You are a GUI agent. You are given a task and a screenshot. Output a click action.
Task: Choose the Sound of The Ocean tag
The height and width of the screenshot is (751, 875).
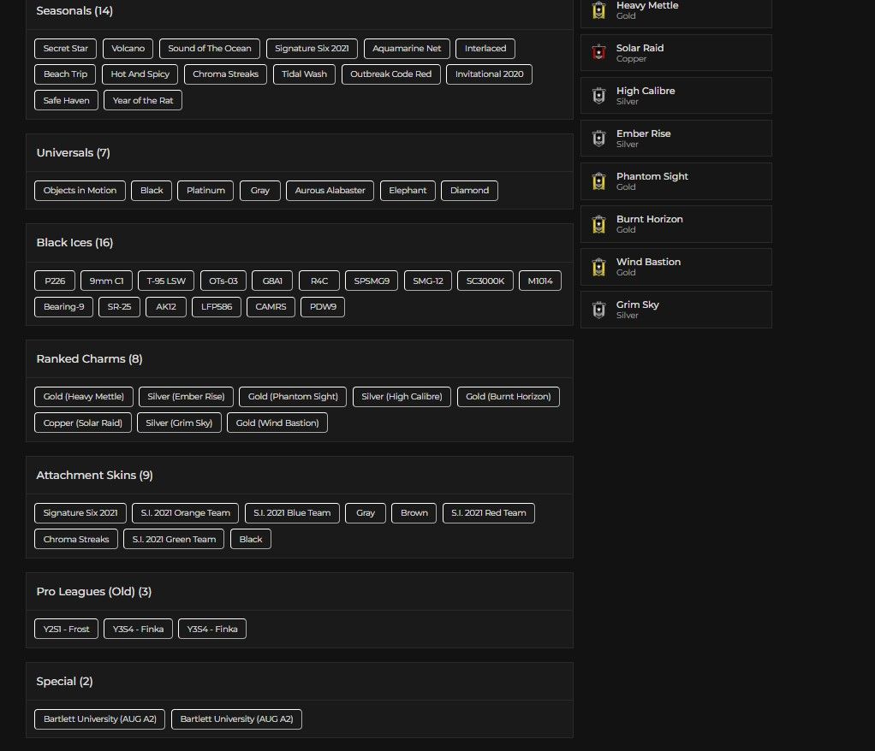coord(209,49)
